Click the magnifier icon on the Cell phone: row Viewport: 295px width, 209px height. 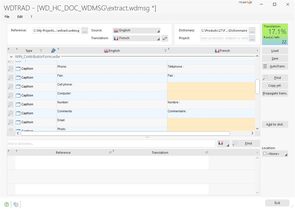click(x=11, y=86)
